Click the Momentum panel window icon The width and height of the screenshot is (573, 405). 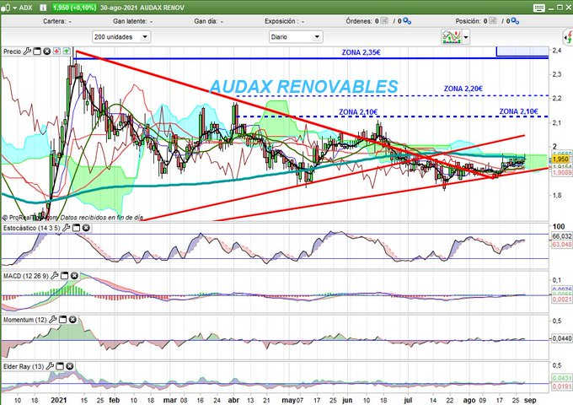(63, 320)
